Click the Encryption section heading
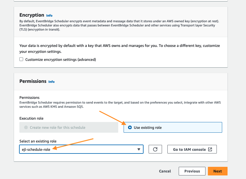The image size is (246, 179). [32, 15]
